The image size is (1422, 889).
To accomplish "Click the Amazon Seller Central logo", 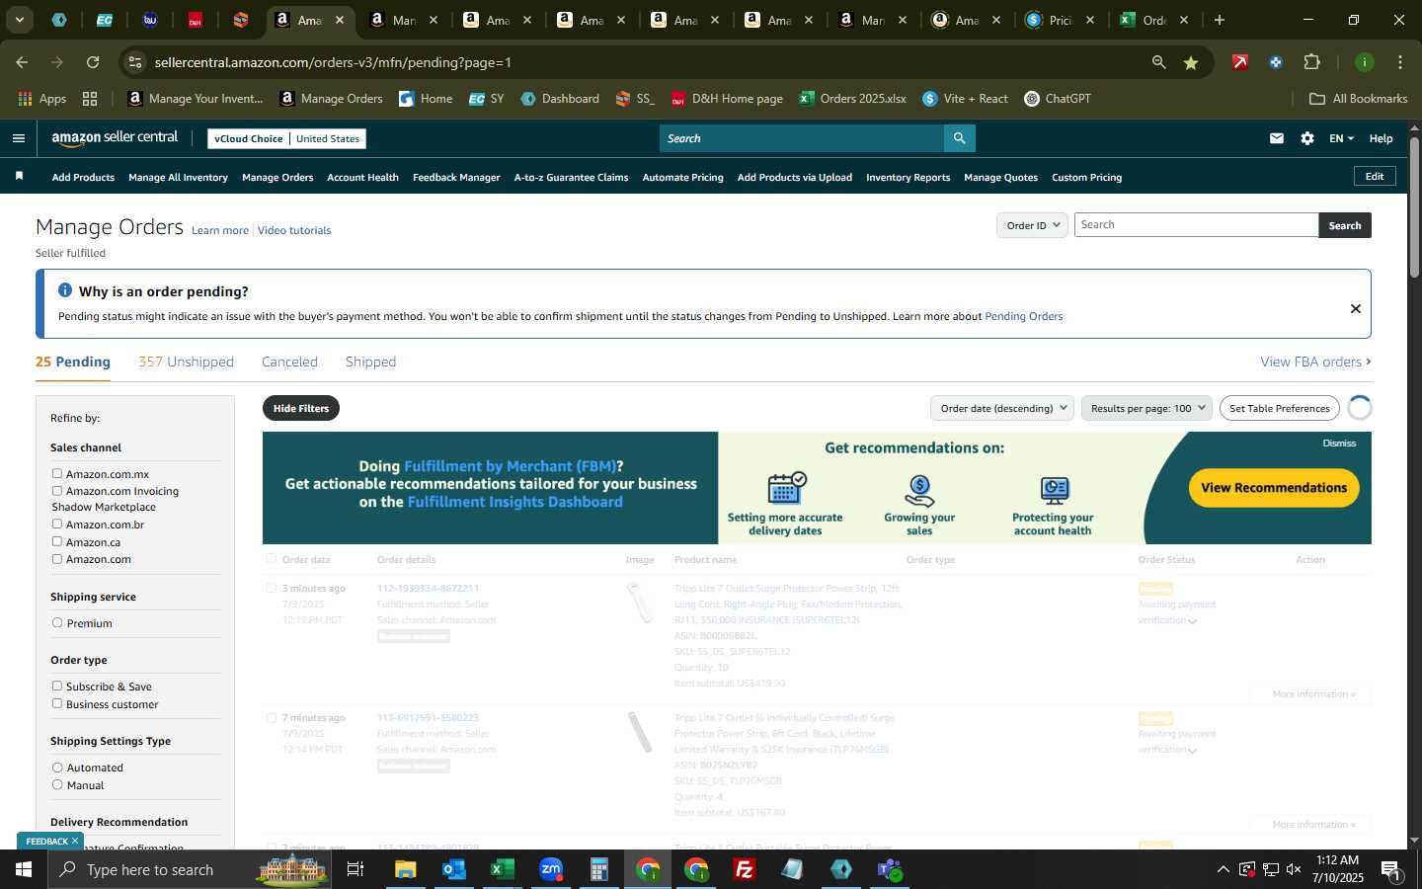I will 115,138.
